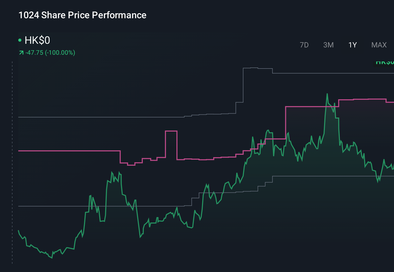
Task: Select the 3M time range tab
Action: (x=328, y=45)
